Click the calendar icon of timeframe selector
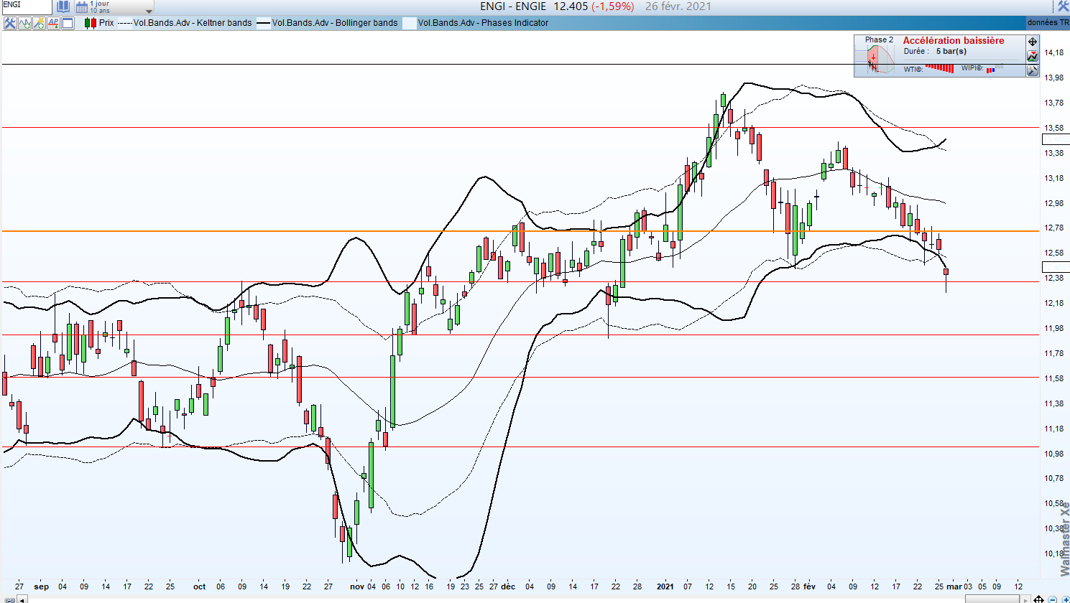This screenshot has width=1070, height=603. pos(82,7)
